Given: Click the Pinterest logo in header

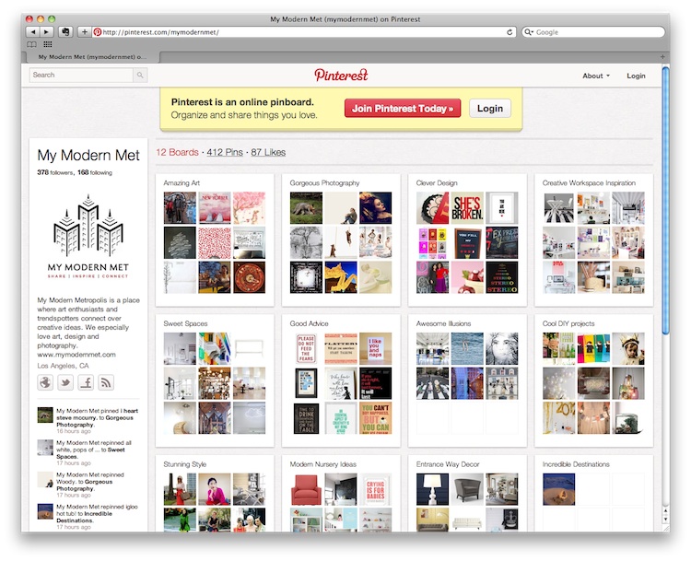Looking at the screenshot, I should (341, 75).
